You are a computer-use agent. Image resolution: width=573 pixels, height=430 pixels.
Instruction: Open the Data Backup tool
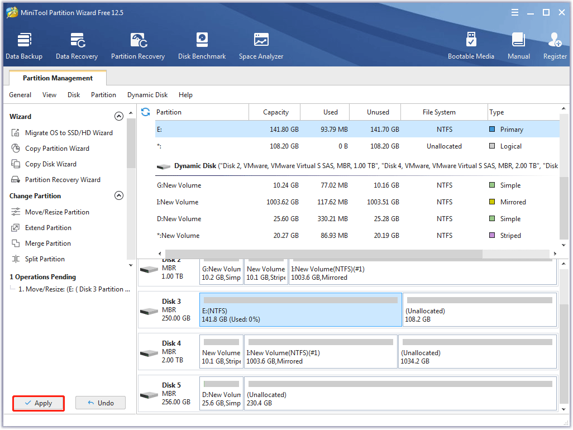pyautogui.click(x=24, y=46)
